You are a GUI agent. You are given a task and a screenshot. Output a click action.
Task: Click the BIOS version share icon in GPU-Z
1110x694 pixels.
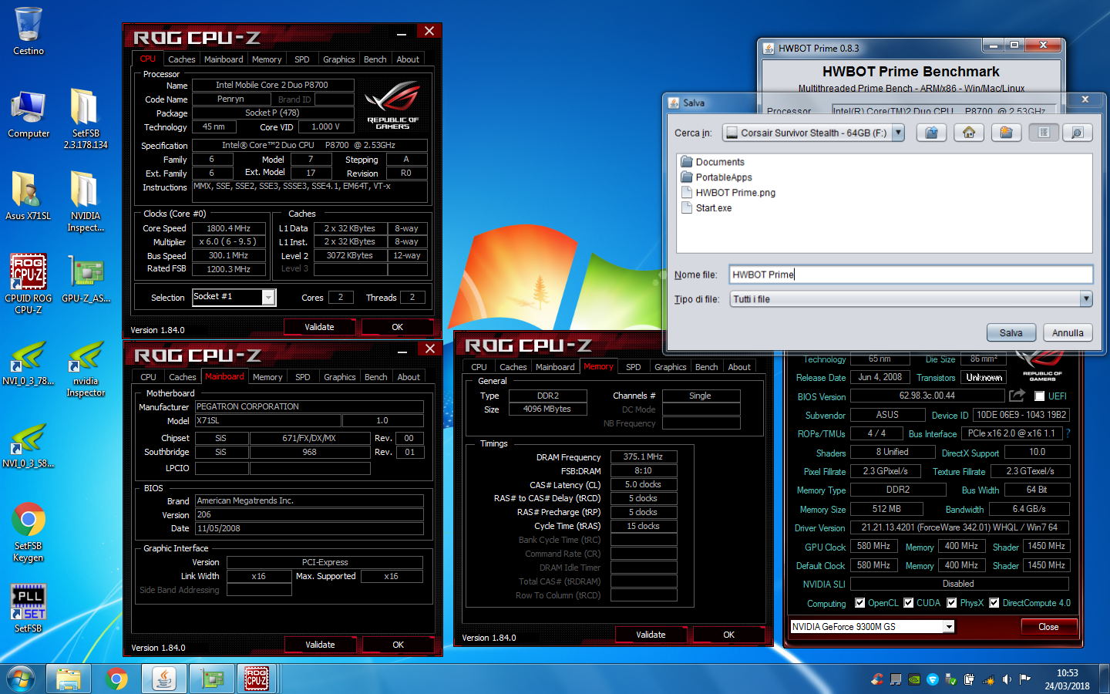click(x=1017, y=396)
